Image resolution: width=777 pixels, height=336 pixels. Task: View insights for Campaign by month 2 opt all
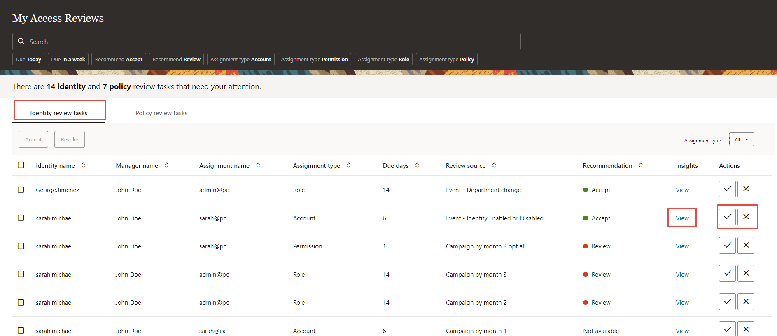point(682,246)
